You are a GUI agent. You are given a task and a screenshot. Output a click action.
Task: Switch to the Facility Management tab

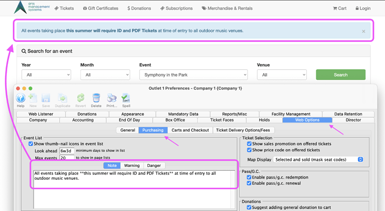pyautogui.click(x=291, y=114)
